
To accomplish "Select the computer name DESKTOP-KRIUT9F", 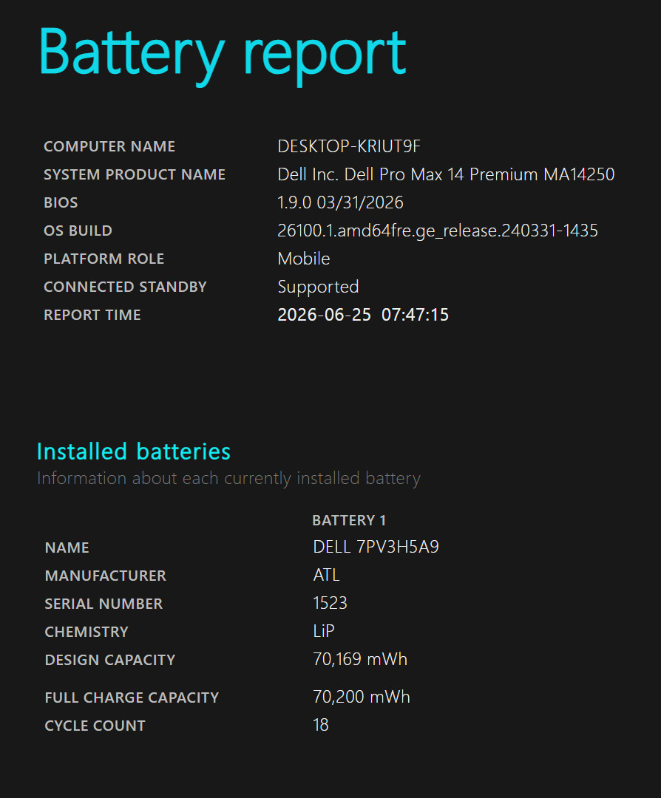I will (349, 146).
